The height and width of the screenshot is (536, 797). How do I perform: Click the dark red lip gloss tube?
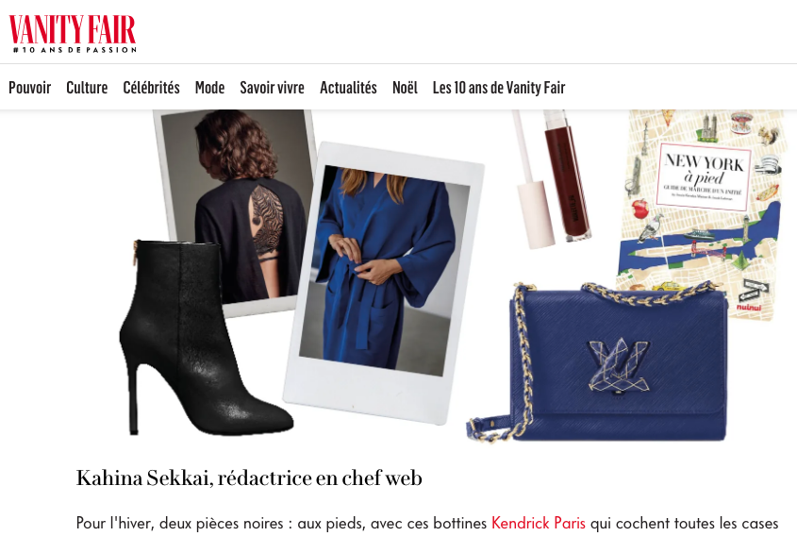[566, 175]
